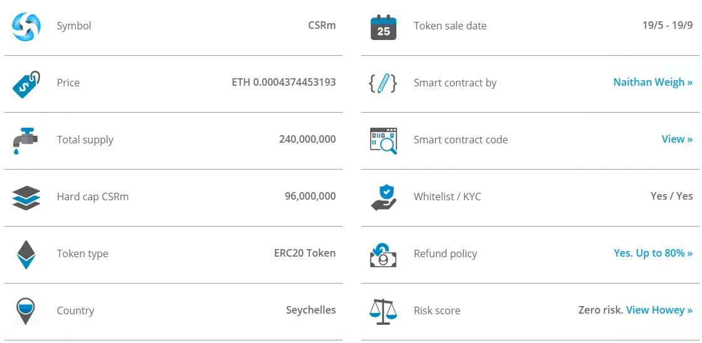Click the braces pencil Smart contract icon
This screenshot has width=702, height=343.
383,84
